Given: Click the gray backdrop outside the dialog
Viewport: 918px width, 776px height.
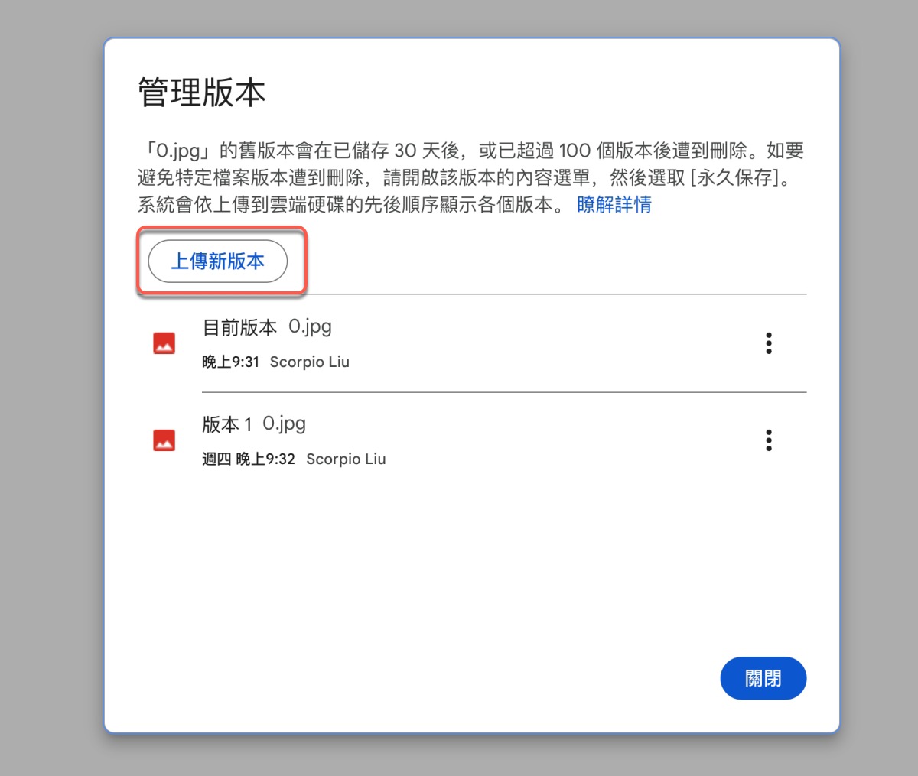Looking at the screenshot, I should point(46,382).
